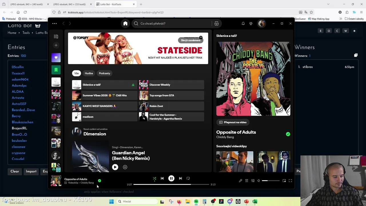
Task: Go to Spotify Home via house icon
Action: [x=125, y=23]
